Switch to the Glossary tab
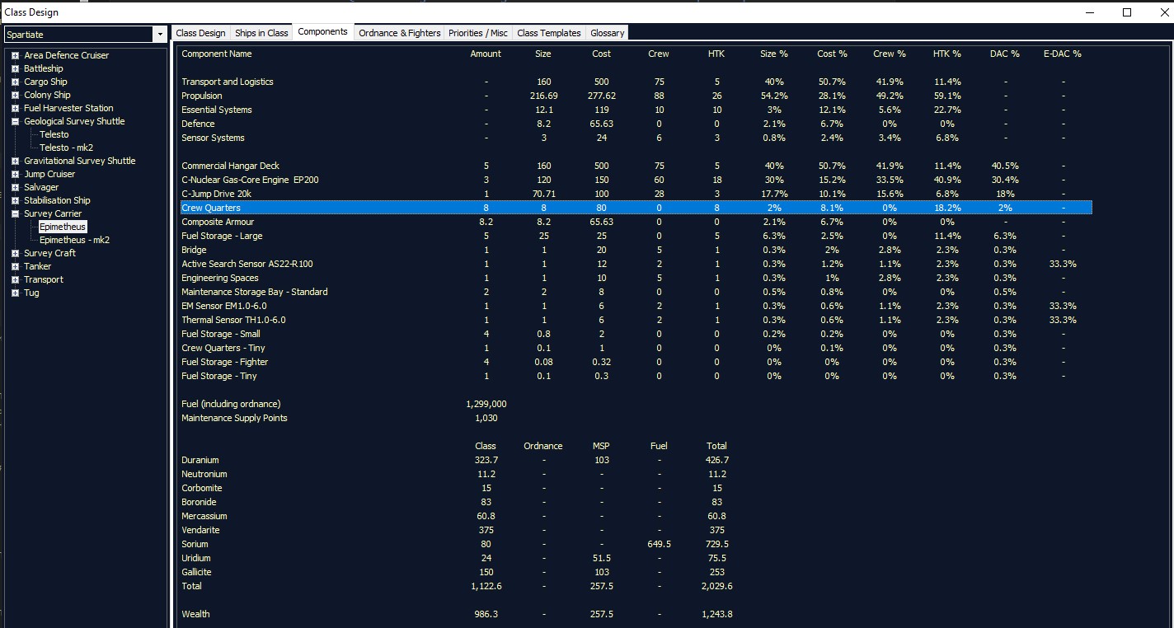Screen dimensions: 1174x628 607,33
